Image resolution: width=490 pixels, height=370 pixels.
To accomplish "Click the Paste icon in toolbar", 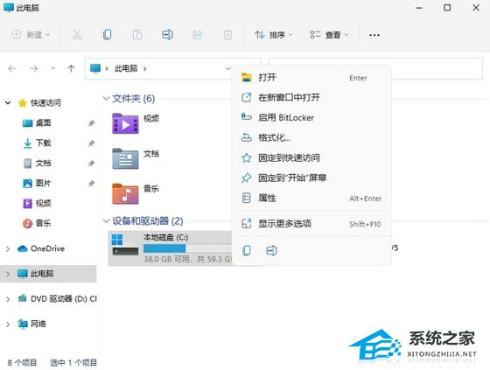I will tap(137, 35).
